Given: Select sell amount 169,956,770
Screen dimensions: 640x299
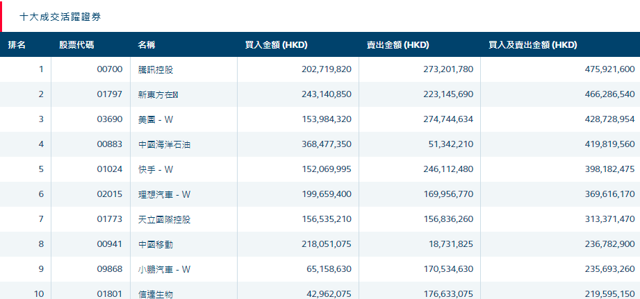Looking at the screenshot, I should pos(449,194).
